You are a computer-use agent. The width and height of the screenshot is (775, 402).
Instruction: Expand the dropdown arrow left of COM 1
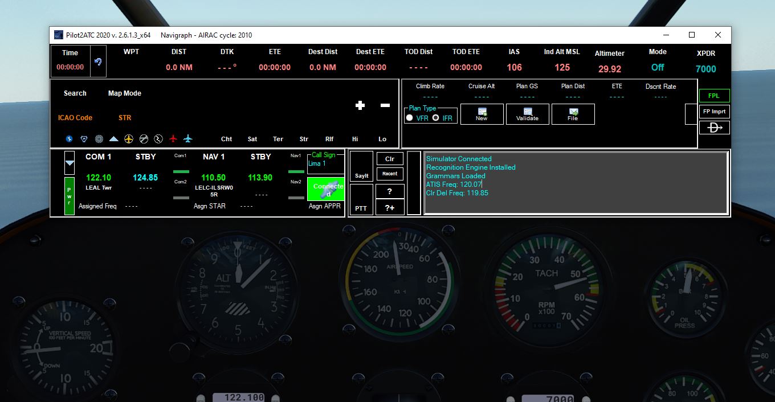point(70,163)
